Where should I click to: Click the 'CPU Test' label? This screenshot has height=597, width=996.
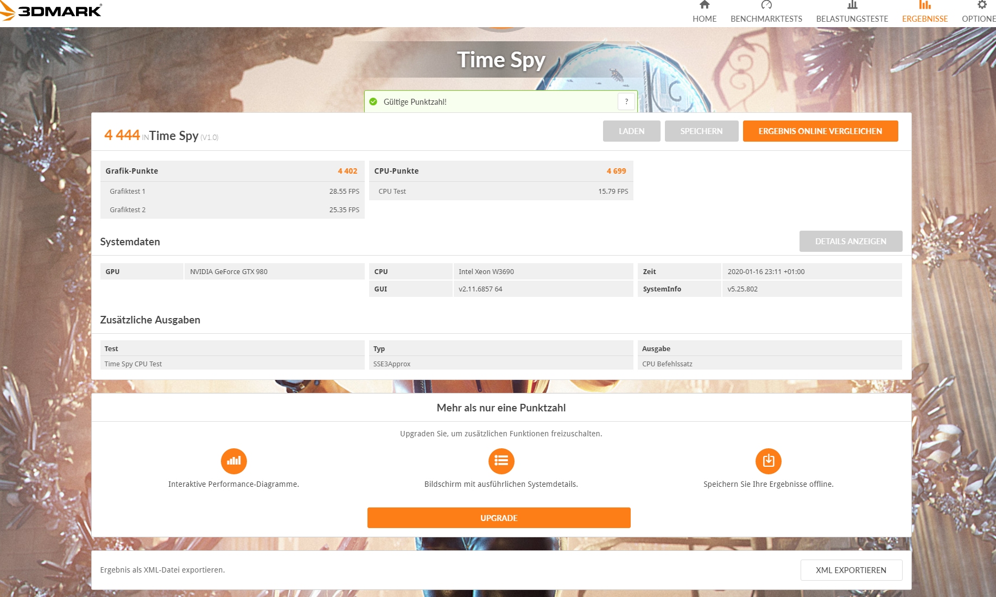[392, 192]
